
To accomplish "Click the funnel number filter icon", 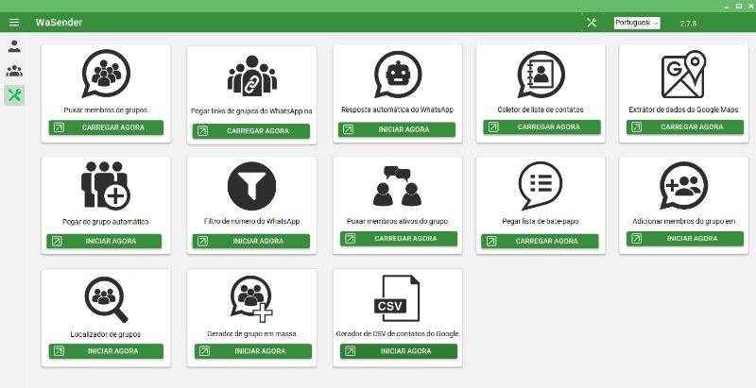I will tap(251, 186).
